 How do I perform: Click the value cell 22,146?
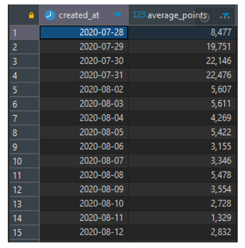click(x=182, y=61)
